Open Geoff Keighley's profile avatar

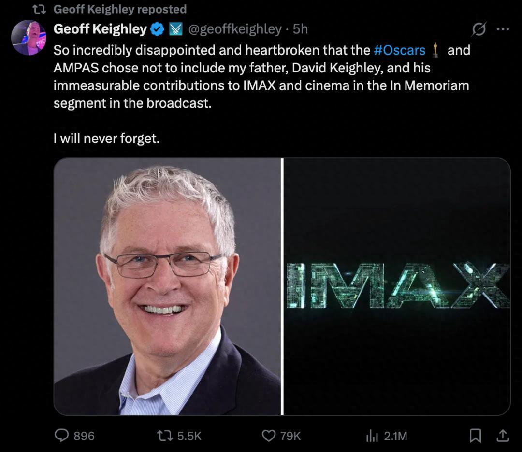[x=29, y=37]
